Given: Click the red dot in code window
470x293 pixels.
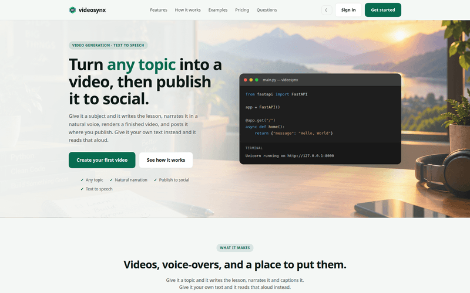Looking at the screenshot, I should (246, 80).
